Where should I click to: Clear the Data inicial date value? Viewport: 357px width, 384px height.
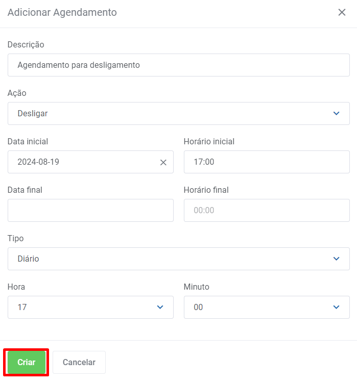click(x=163, y=162)
